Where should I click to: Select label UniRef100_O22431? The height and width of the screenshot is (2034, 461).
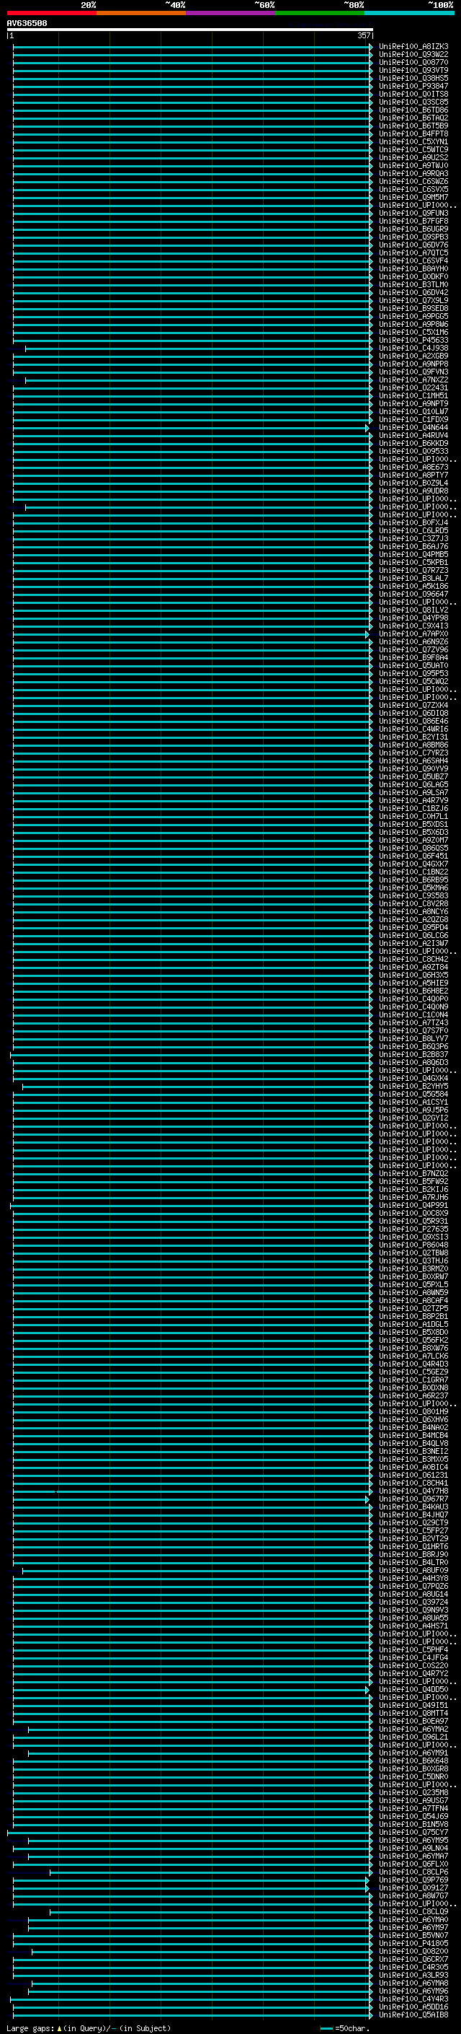[413, 387]
